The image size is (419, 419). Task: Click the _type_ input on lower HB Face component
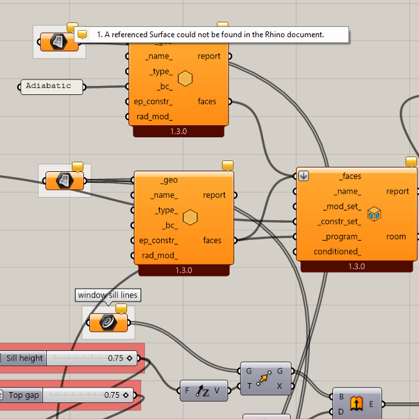[x=166, y=210]
